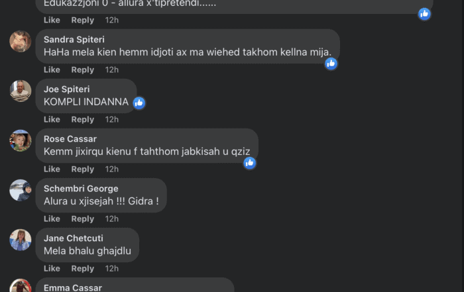Click like reaction badge on Joe Spiteri's comment
464x292 pixels.
139,103
